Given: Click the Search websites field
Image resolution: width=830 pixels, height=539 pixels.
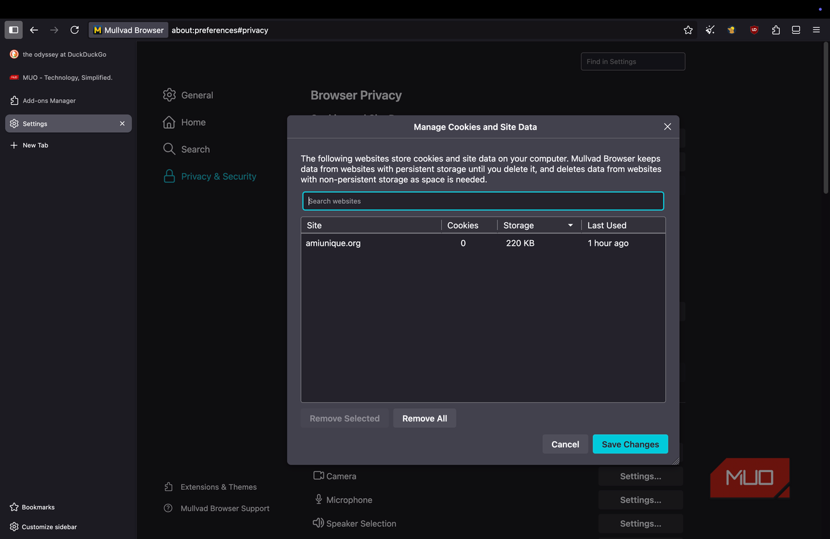Looking at the screenshot, I should 483,201.
